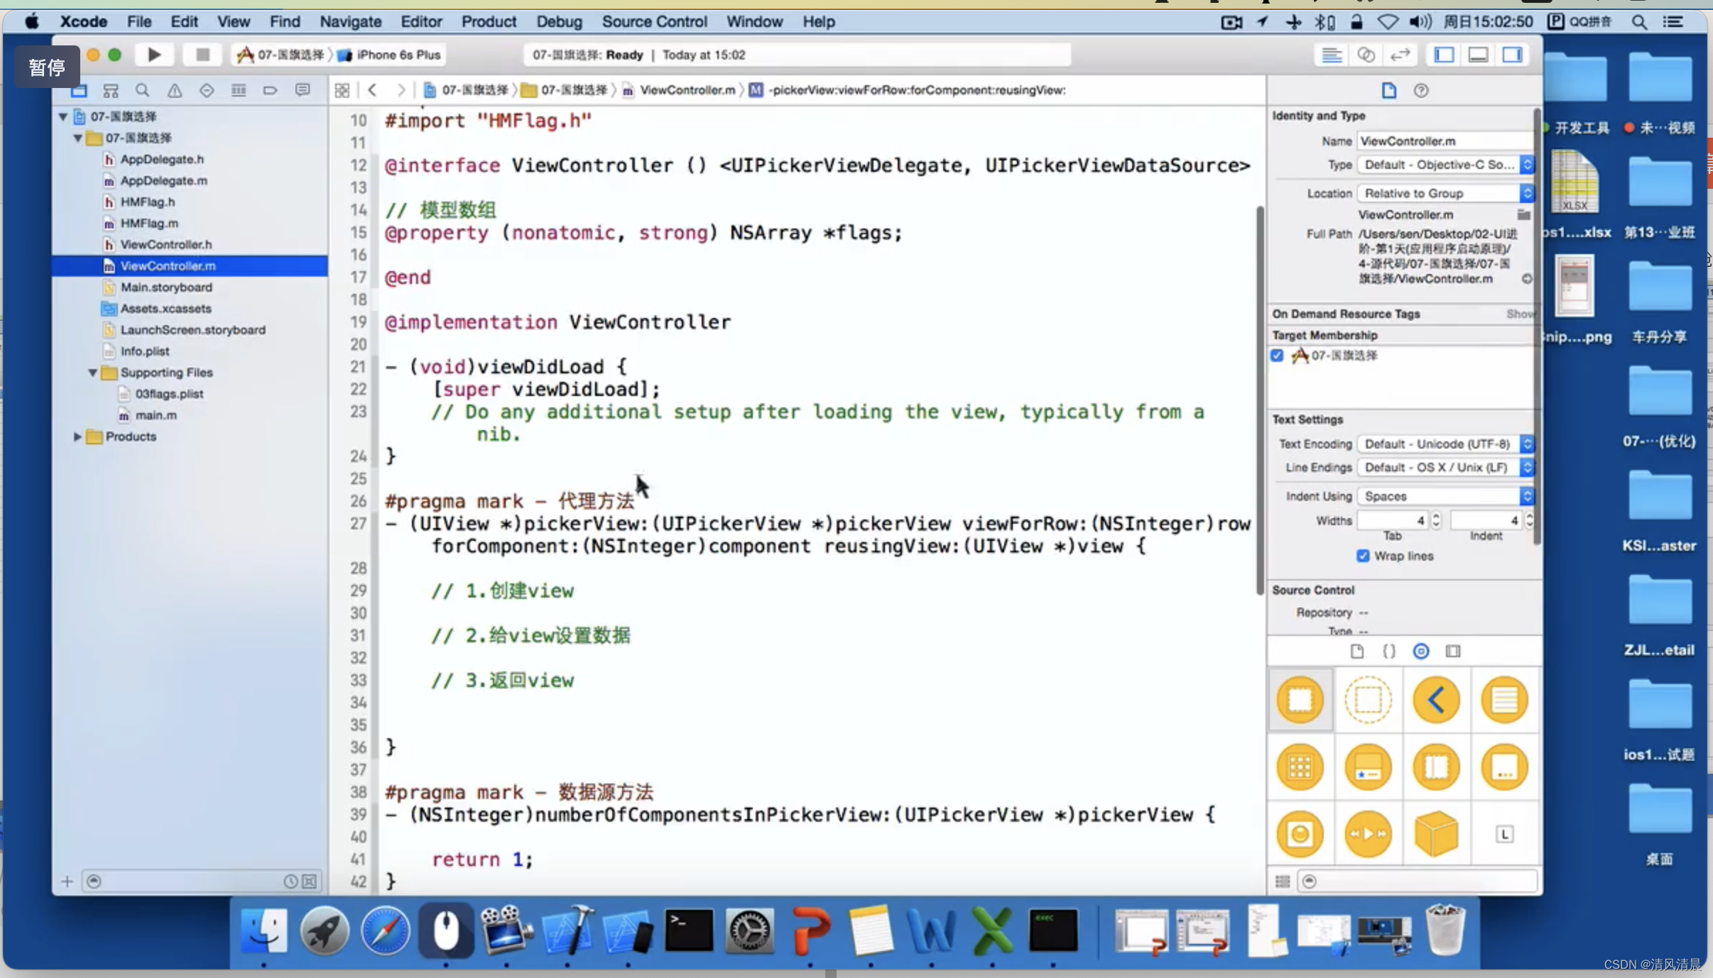Viewport: 1713px width, 978px height.
Task: Show the File inspector
Action: click(1389, 90)
